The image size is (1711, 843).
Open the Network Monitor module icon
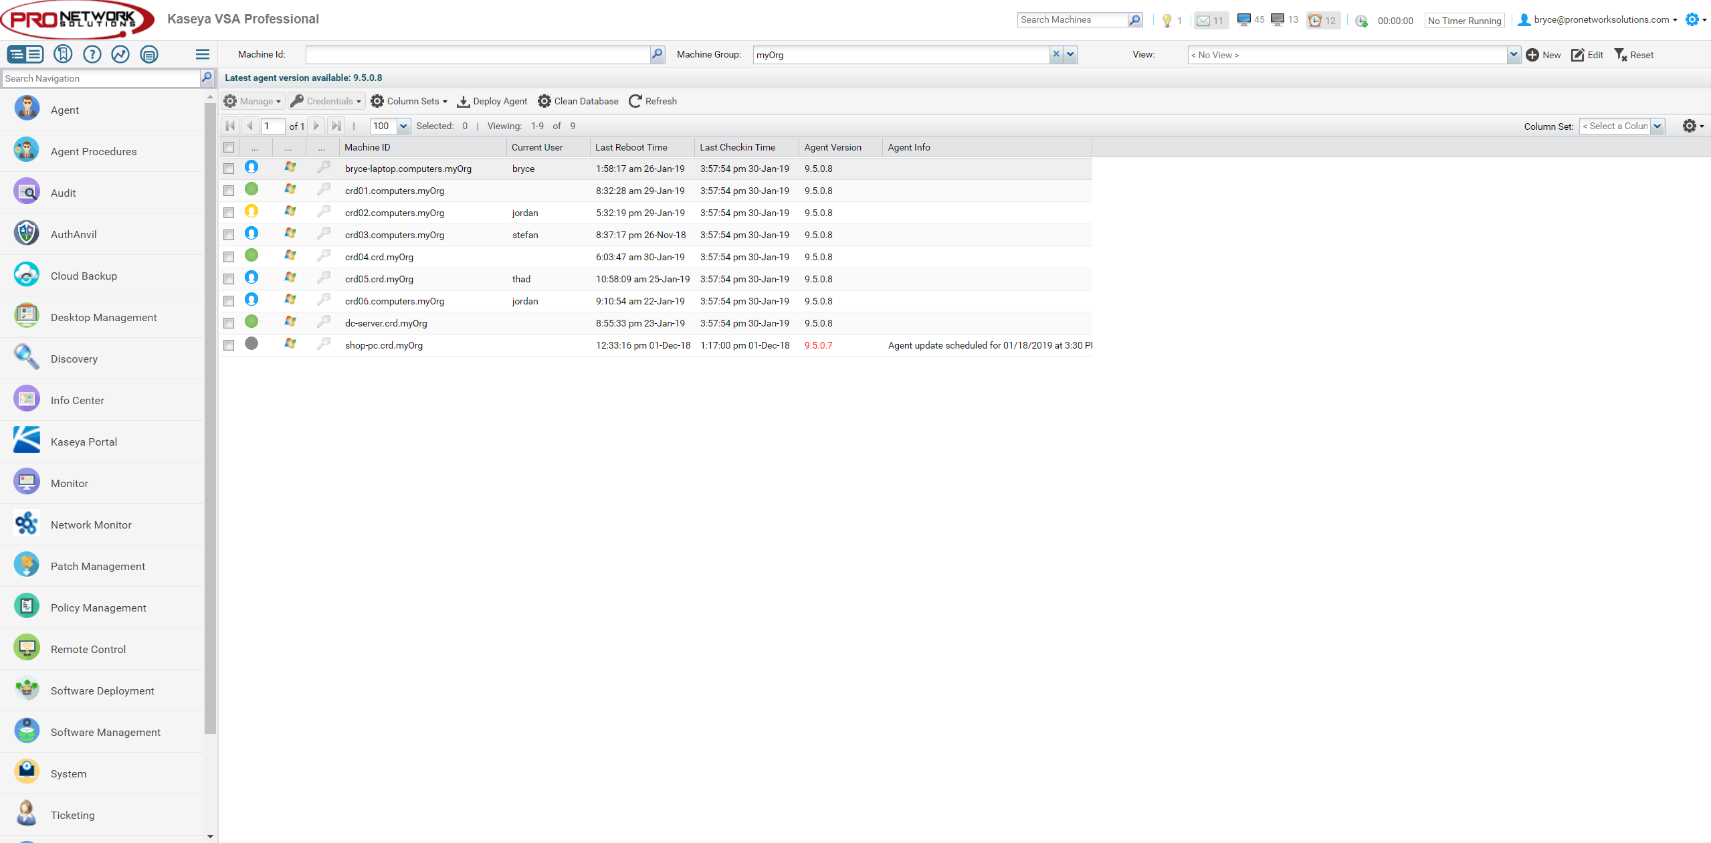(27, 524)
